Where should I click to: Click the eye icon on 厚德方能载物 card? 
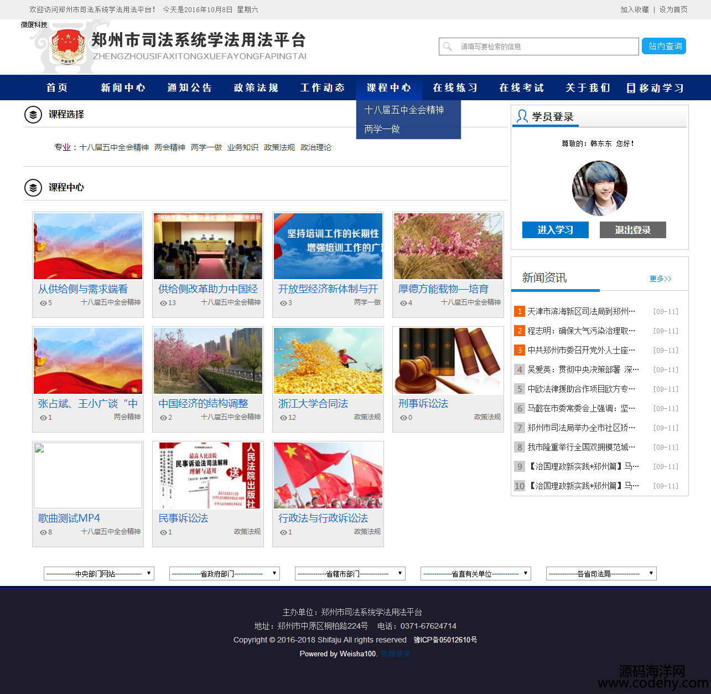pos(403,303)
